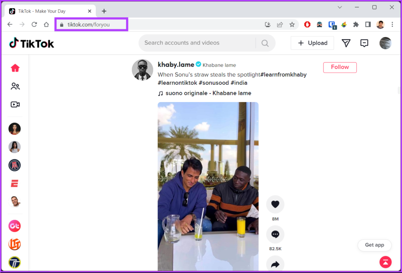This screenshot has width=402, height=273.
Task: Like the video with heart icon
Action: pyautogui.click(x=275, y=204)
